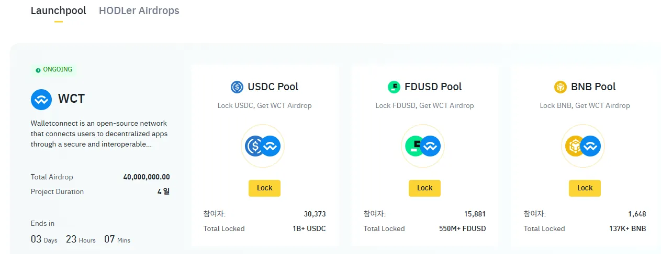Click the small USDC Pool title icon
Viewport: 661px width, 254px height.
point(237,87)
